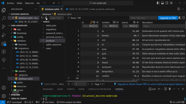This screenshot has width=186, height=104.
Task: Expand the users table columns
Action: click(x=43, y=48)
